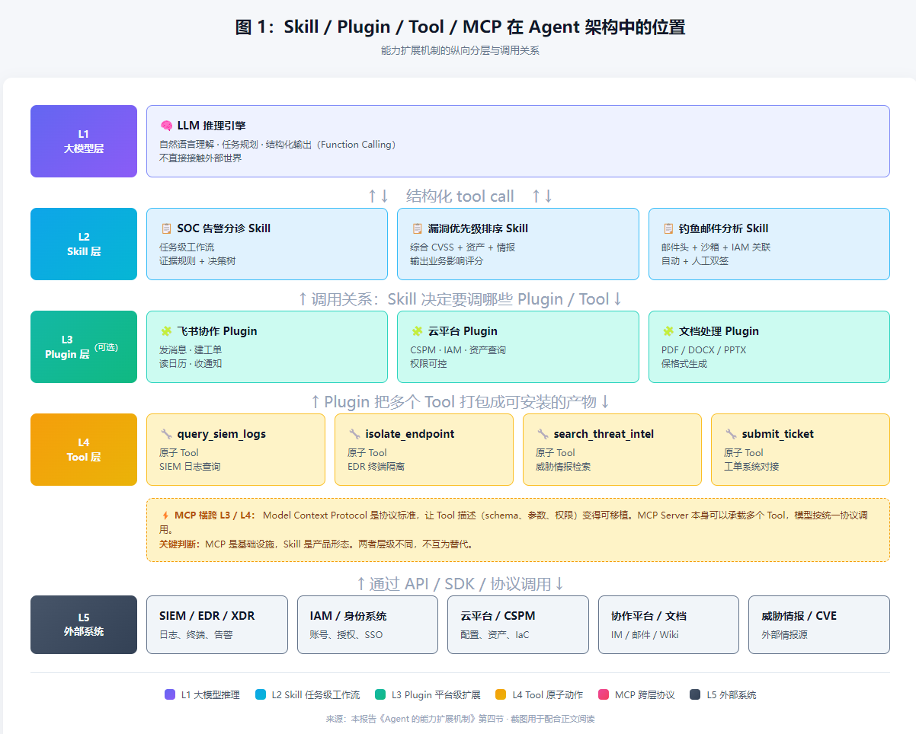Click the orange L4 Tool legend swatch
Screen dimensions: 916x734
click(501, 694)
